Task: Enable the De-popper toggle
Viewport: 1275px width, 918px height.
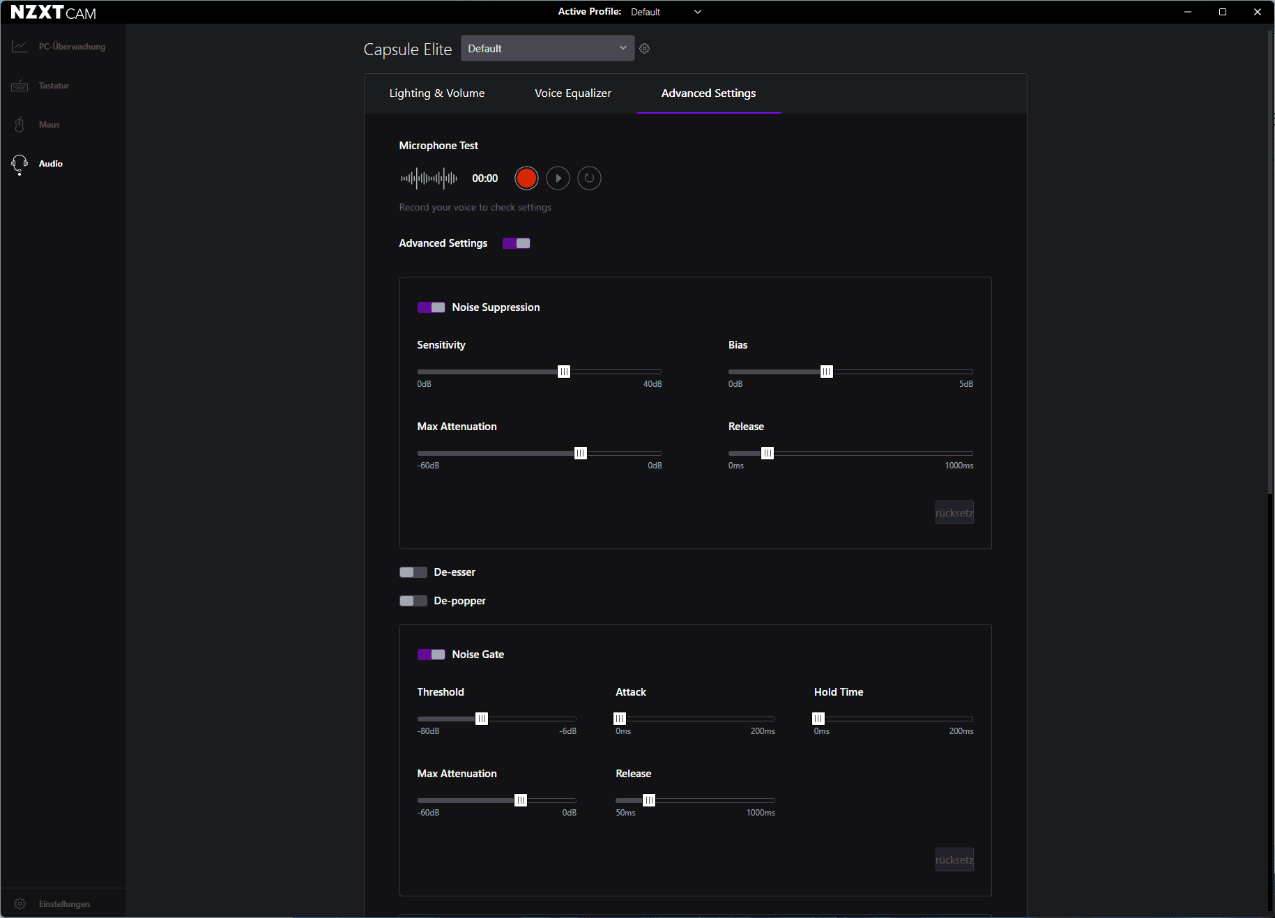Action: (x=413, y=601)
